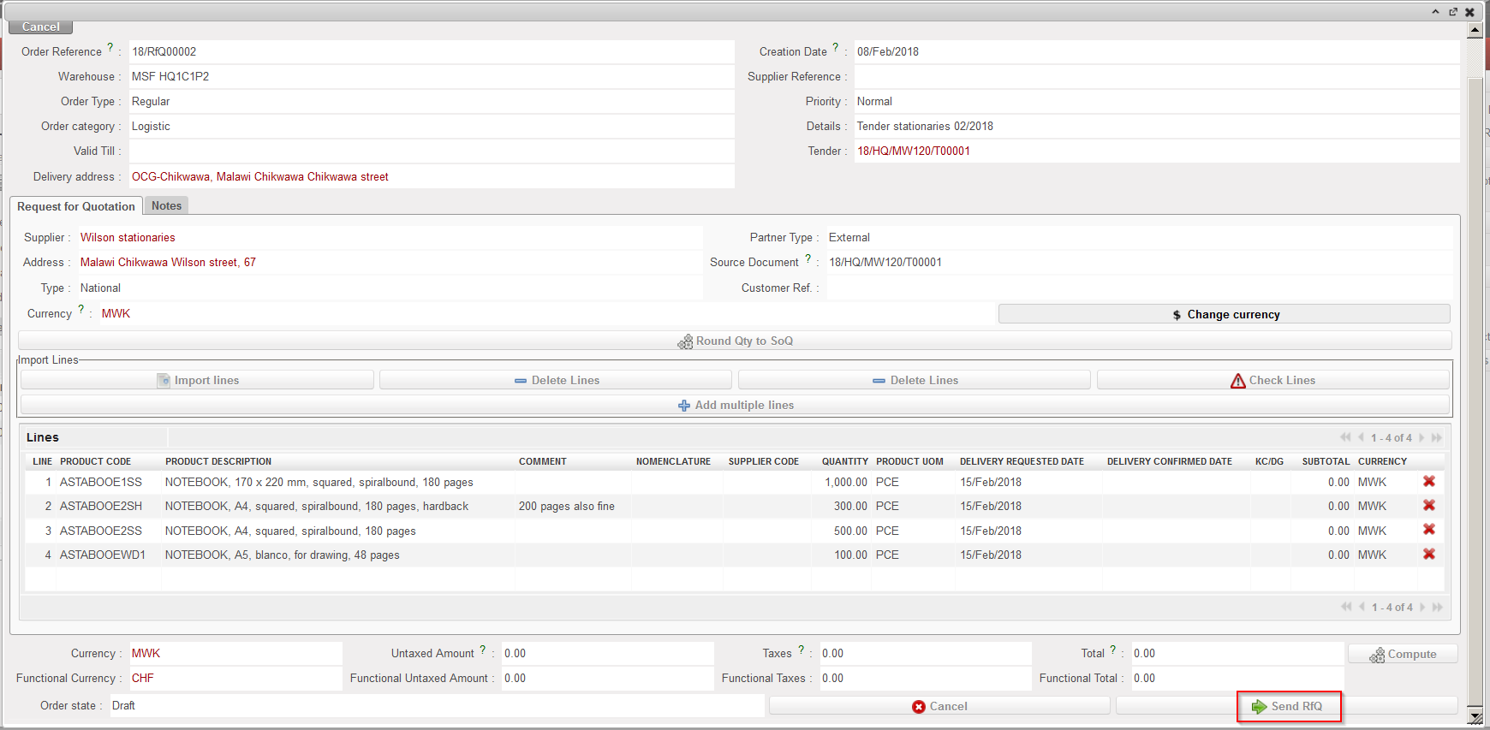Click Add multiple lines button
This screenshot has width=1490, height=730.
coord(735,405)
